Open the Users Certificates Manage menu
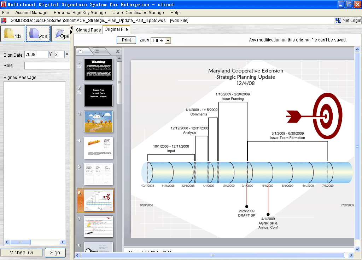Screen dimensions: 362x260 [138, 12]
